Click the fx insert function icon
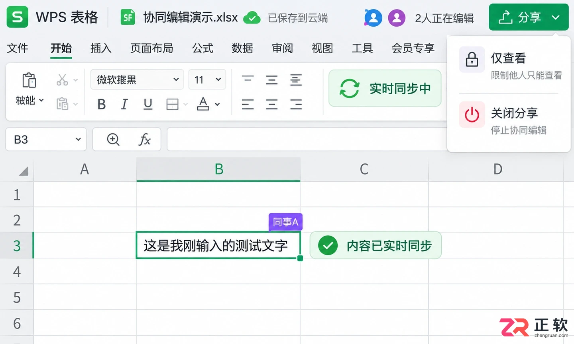 (144, 140)
